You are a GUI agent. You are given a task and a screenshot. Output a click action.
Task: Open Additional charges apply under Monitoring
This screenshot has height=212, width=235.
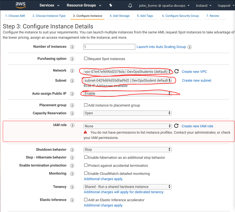pos(104,179)
